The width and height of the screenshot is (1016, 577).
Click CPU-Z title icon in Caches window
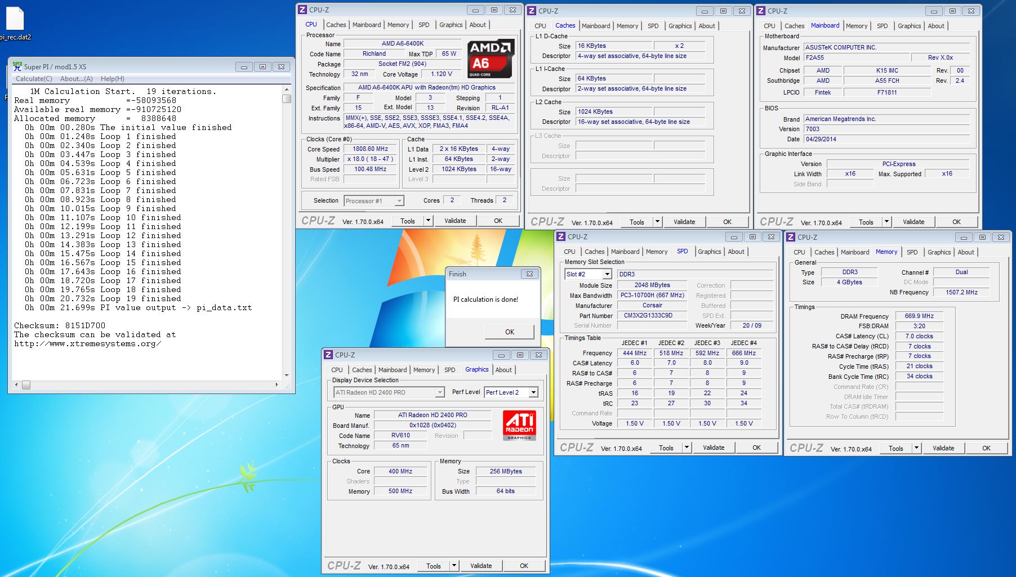[x=531, y=11]
